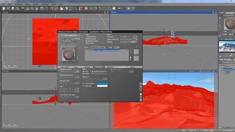
Task: Save the scene with the disk icon
Action: click(13, 8)
